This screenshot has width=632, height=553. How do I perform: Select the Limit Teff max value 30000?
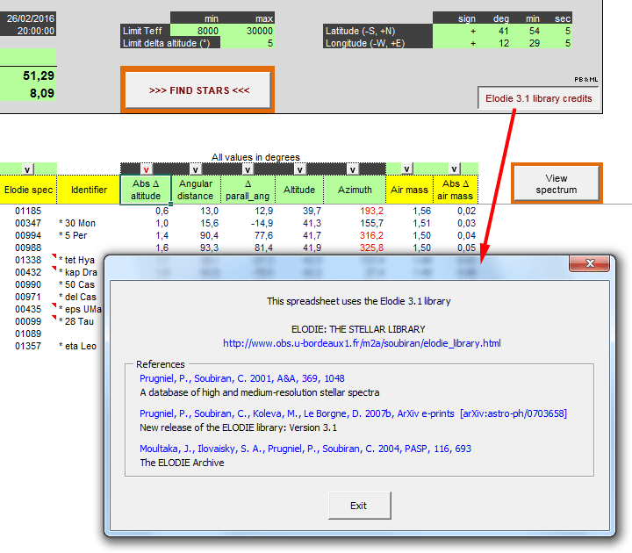(248, 31)
